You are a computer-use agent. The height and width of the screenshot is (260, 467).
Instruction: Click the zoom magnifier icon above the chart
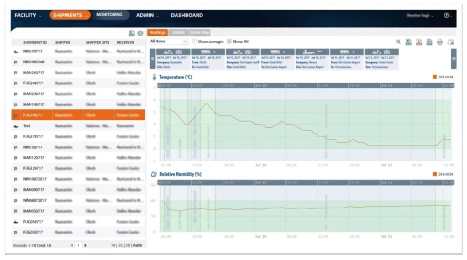(398, 42)
